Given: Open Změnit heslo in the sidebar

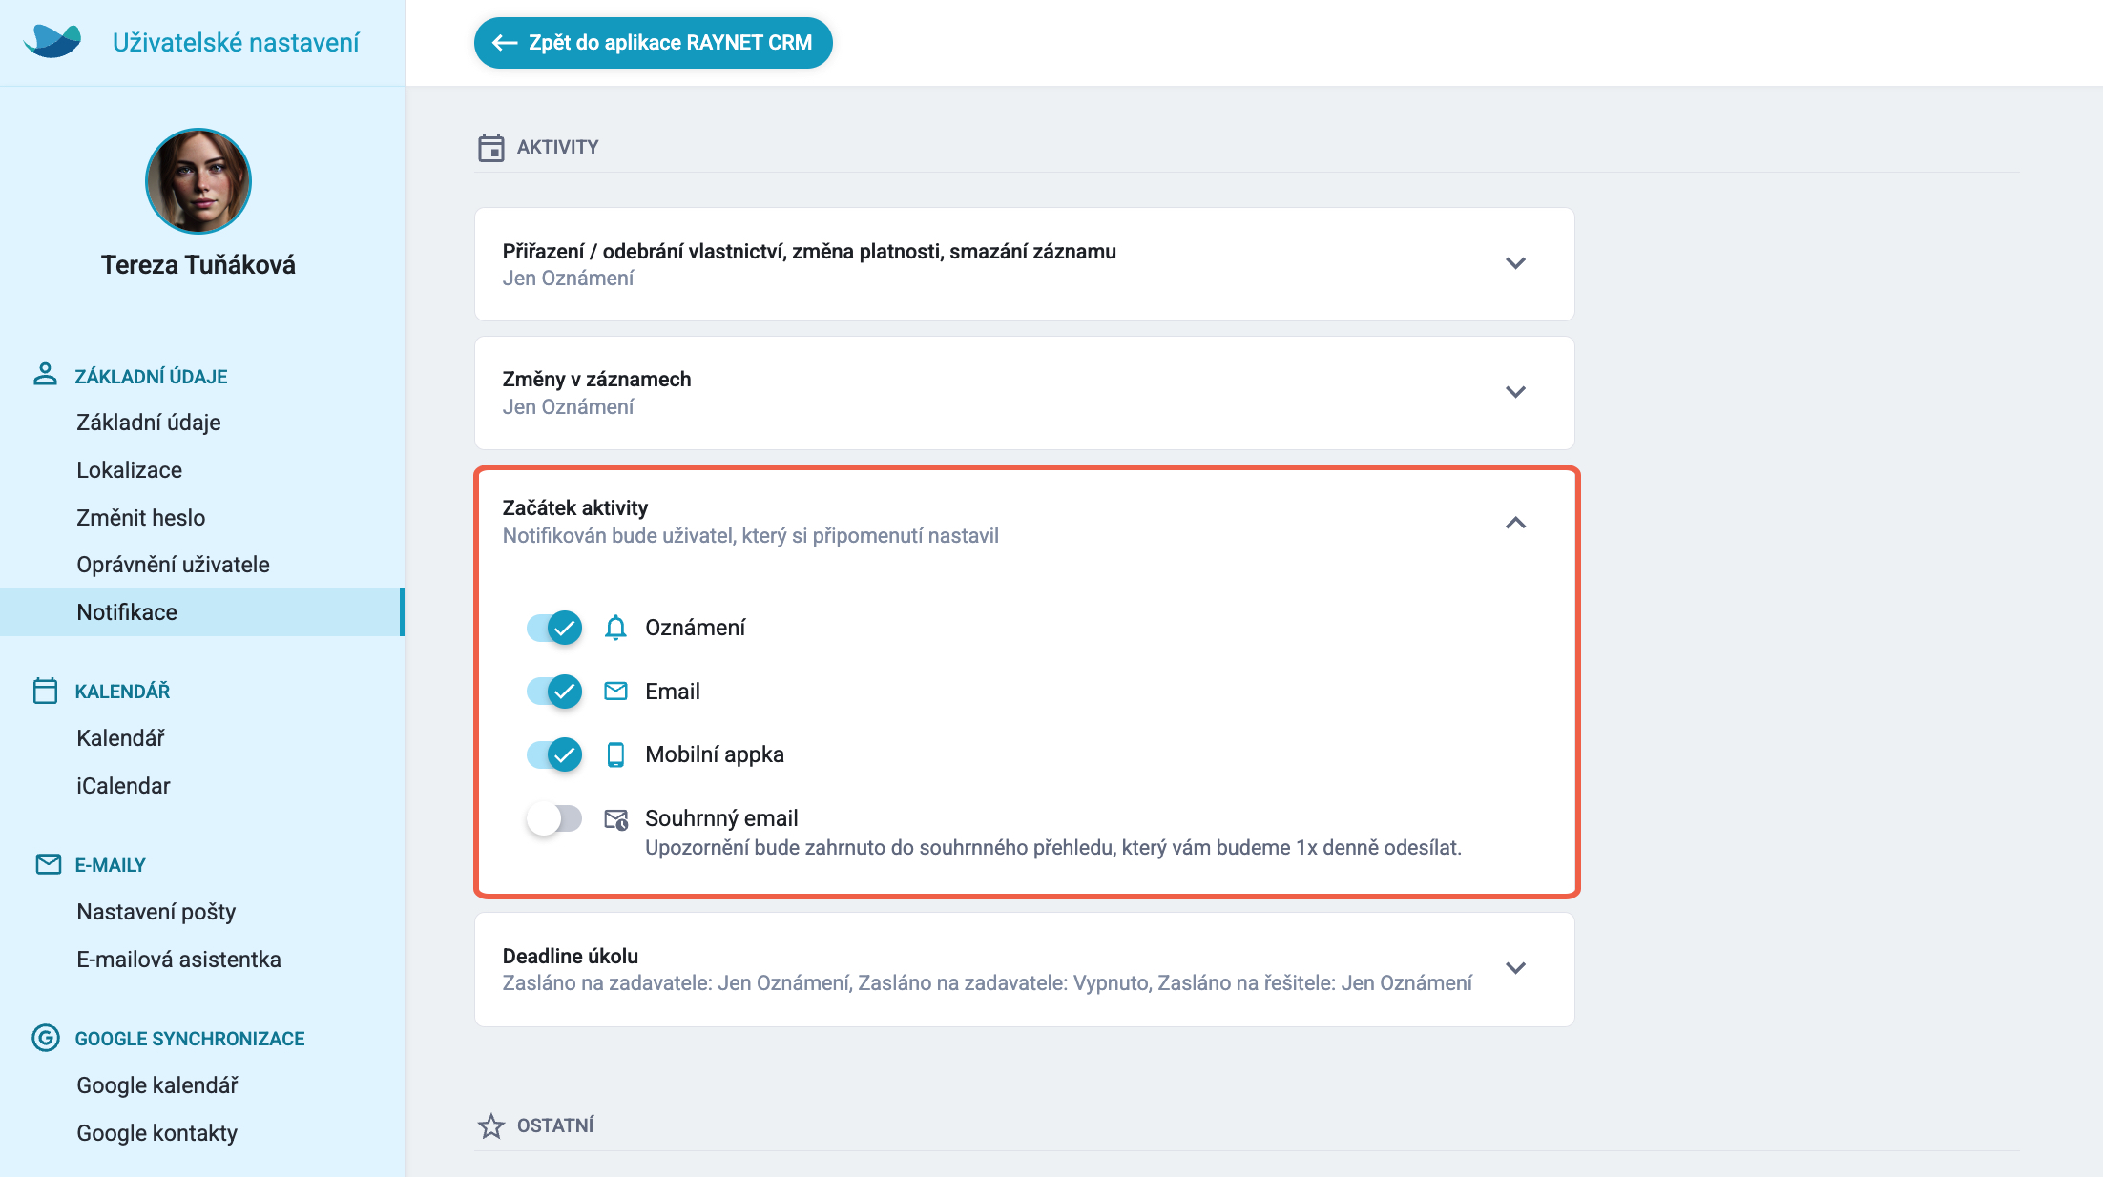Looking at the screenshot, I should [x=141, y=517].
